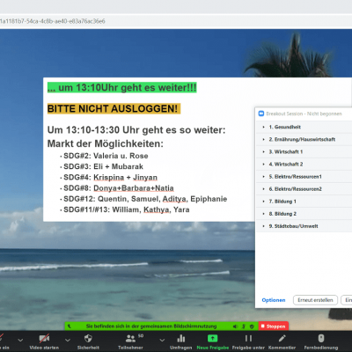This screenshot has height=352, width=352.
Task: Open audio options arrow beside the microphone
Action: tap(20, 340)
